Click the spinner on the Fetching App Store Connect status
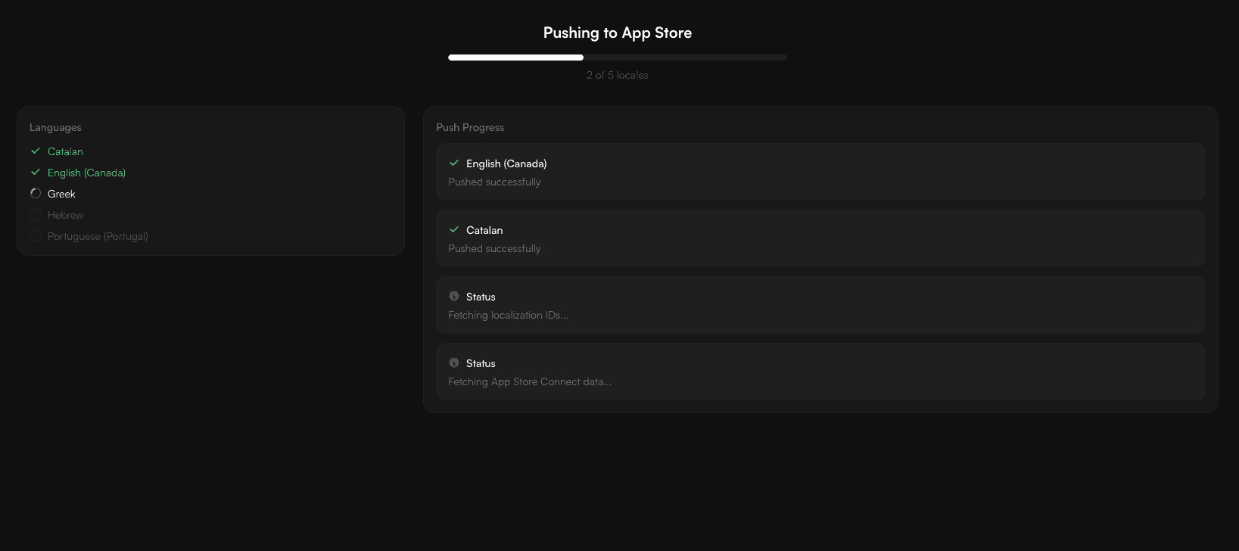The height and width of the screenshot is (551, 1239). [454, 363]
